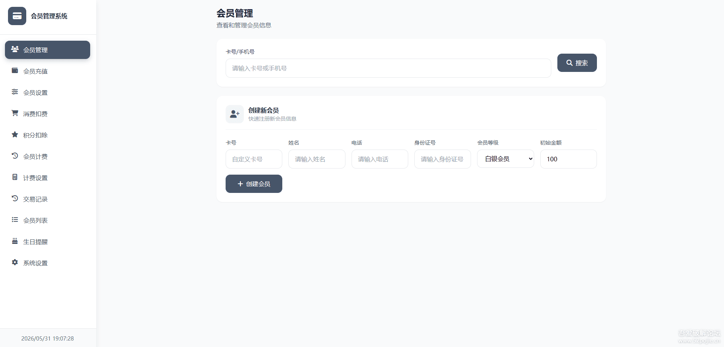Click the sliders icon beside 会员设置
The height and width of the screenshot is (347, 724).
tap(15, 92)
